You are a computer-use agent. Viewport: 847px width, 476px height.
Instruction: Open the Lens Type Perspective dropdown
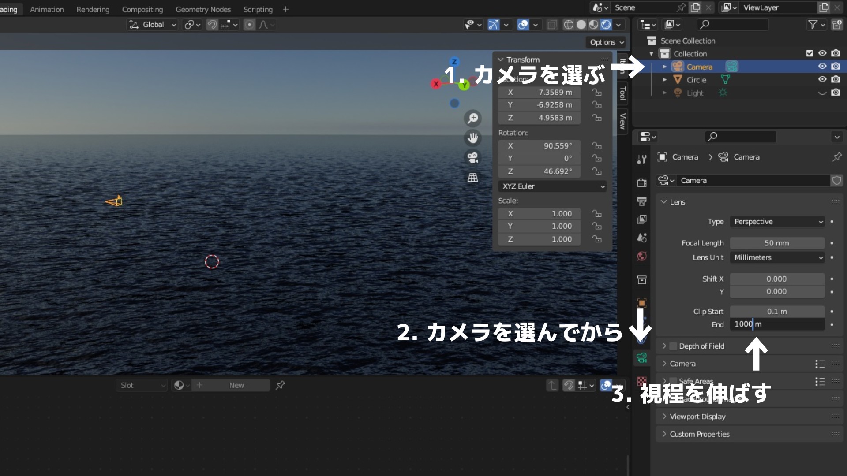click(x=777, y=222)
